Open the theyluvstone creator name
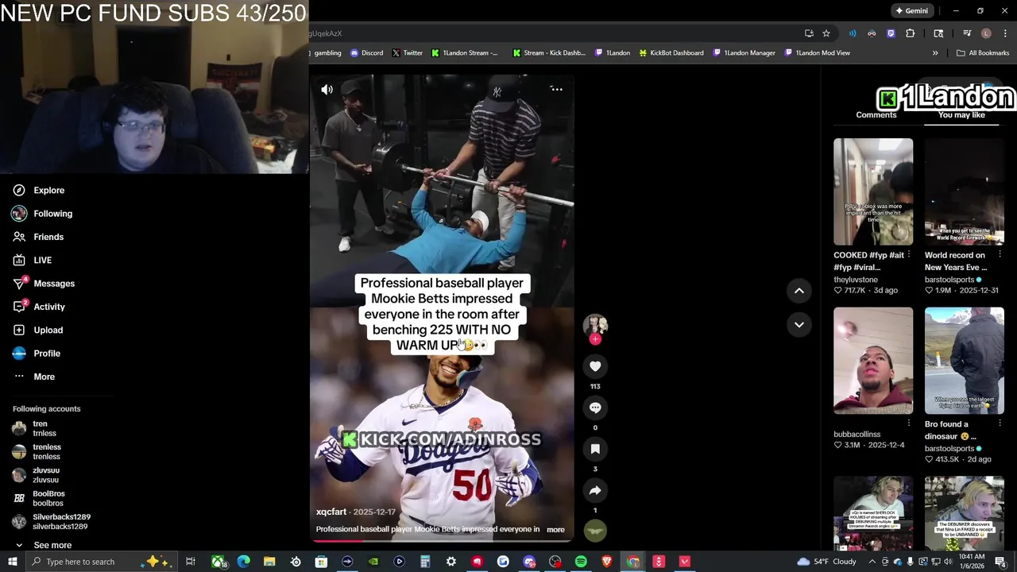The width and height of the screenshot is (1017, 572). (x=856, y=280)
